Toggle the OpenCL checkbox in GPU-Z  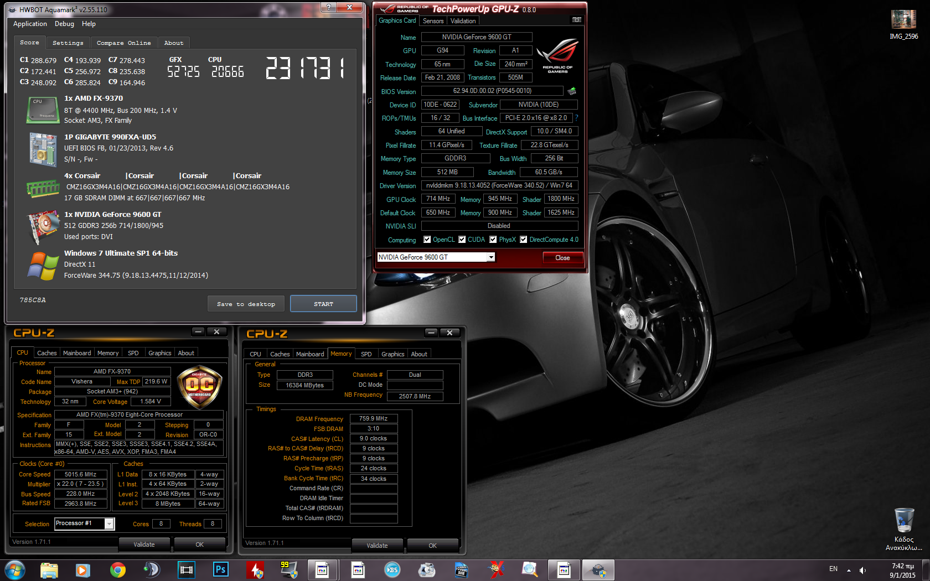click(x=427, y=240)
